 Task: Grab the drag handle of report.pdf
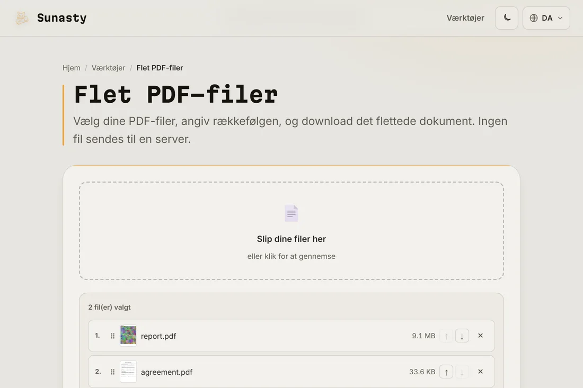coord(113,336)
